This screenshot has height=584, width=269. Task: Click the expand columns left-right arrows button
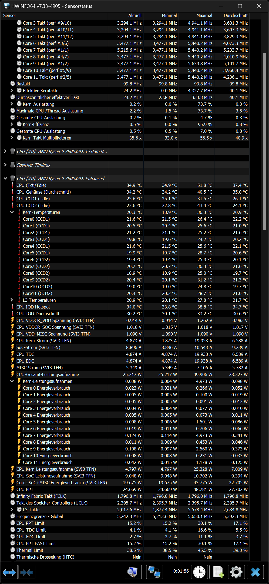[9, 572]
